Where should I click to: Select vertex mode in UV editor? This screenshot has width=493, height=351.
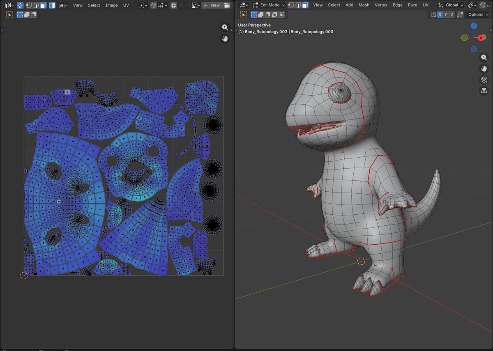pos(29,5)
